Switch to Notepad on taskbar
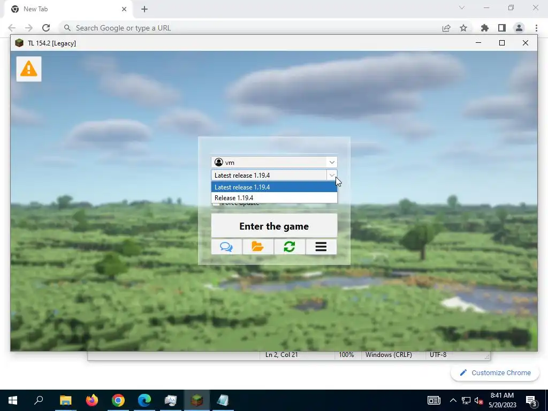This screenshot has width=548, height=411. [223, 400]
